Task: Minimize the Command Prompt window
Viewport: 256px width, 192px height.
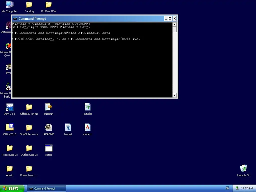Action: 166,18
